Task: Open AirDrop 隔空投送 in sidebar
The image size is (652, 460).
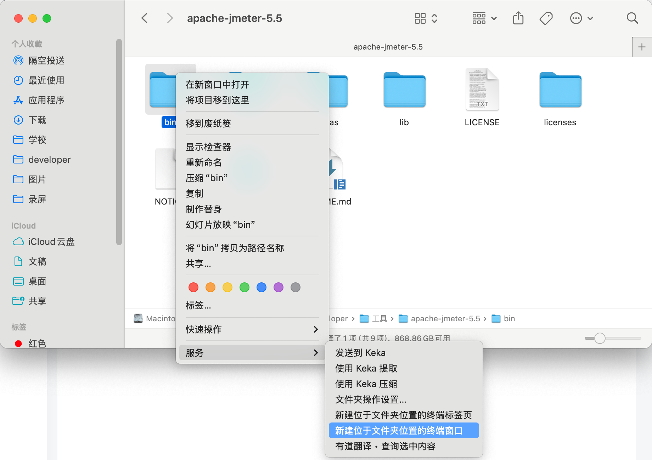Action: coord(39,61)
